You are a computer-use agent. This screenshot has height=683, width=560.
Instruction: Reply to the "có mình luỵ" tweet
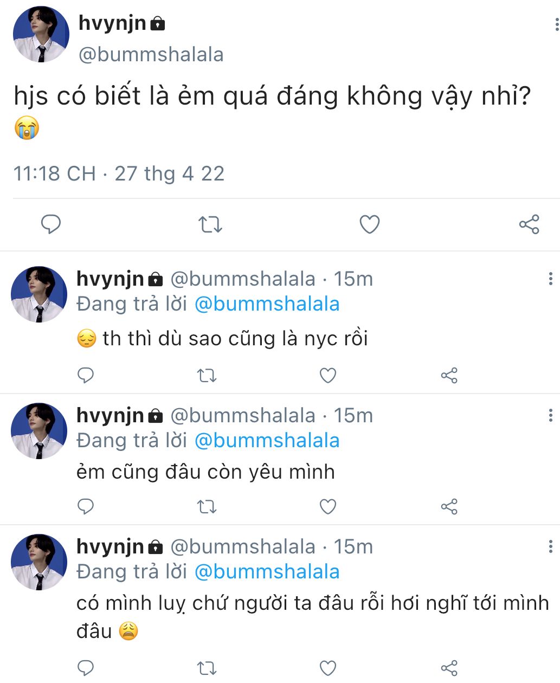[86, 668]
